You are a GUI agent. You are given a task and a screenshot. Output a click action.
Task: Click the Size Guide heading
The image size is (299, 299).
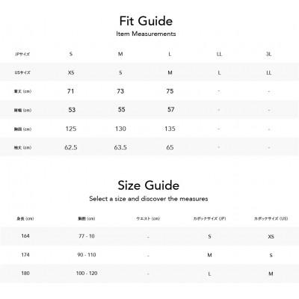149,185
